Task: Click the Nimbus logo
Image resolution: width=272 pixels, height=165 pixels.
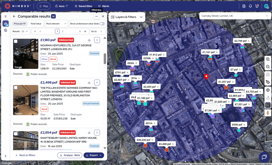Action: tap(17, 6)
